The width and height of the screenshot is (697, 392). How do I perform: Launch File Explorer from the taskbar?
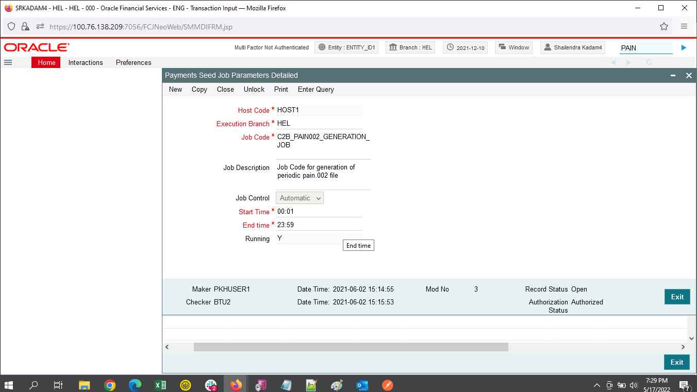pos(84,385)
